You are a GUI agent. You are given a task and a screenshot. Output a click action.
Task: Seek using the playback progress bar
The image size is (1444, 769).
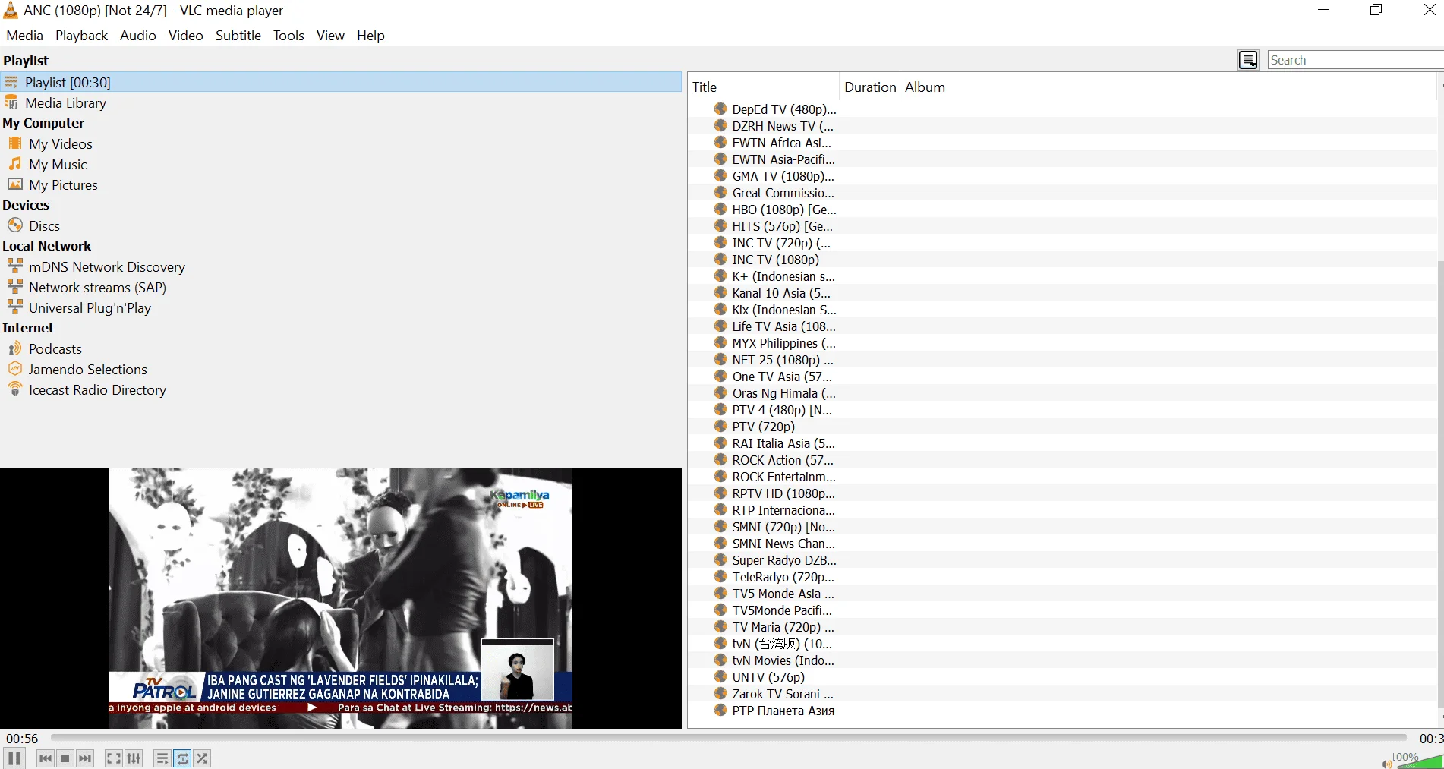pyautogui.click(x=728, y=738)
